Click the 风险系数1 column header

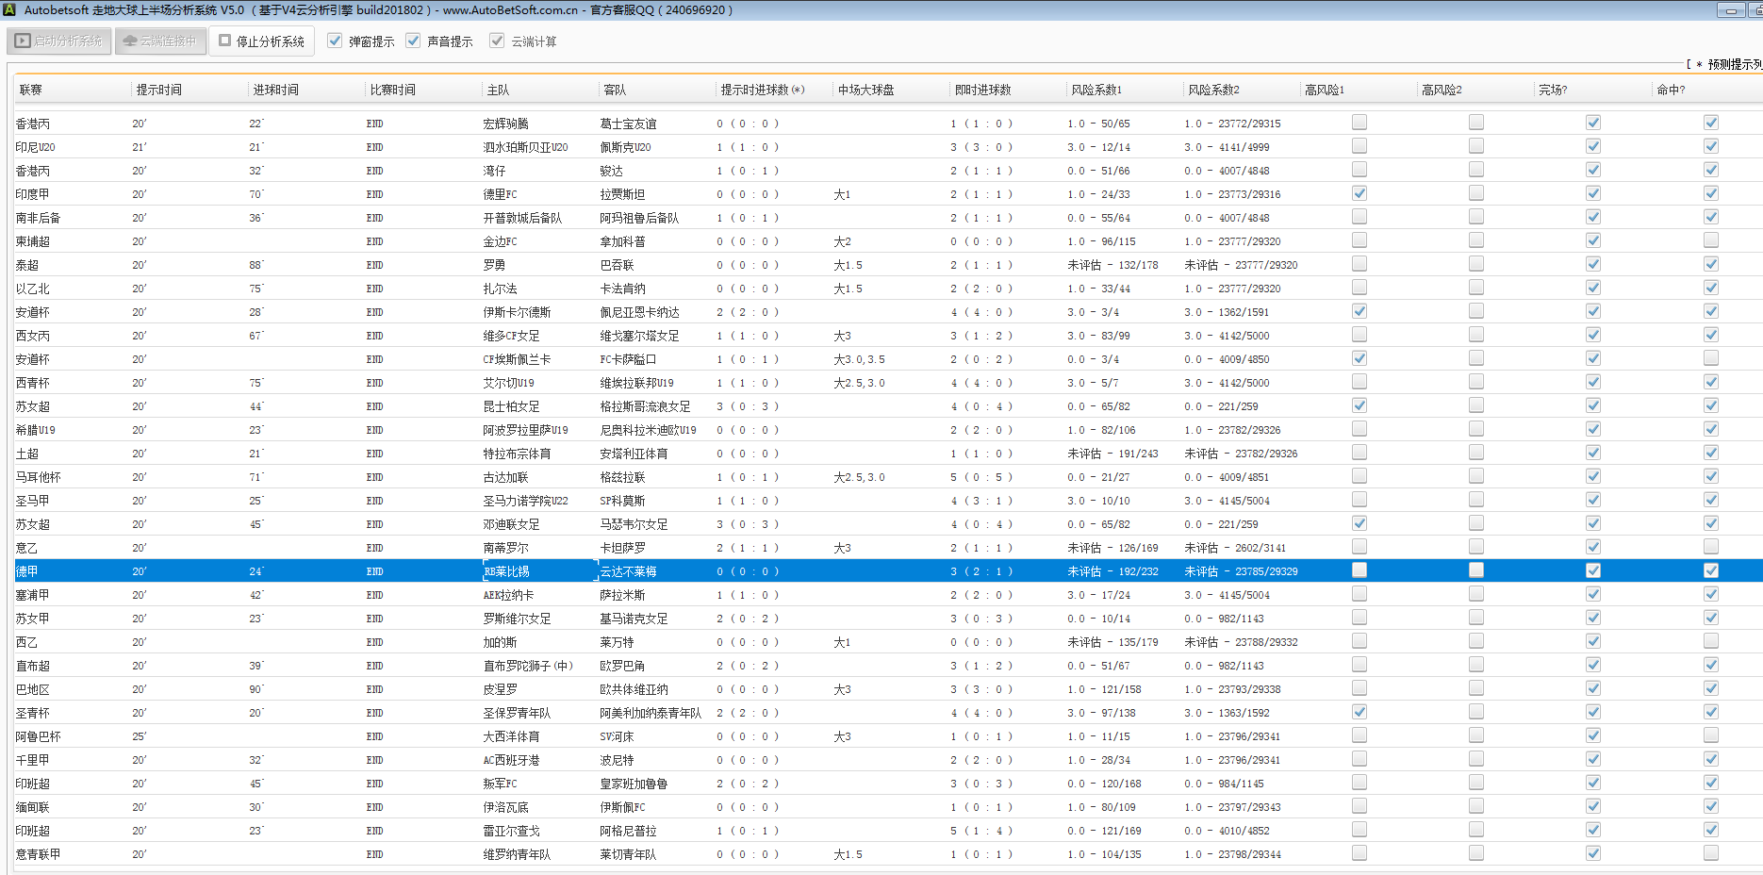click(1096, 91)
